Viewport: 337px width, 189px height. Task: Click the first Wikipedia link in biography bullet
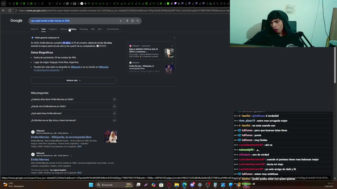point(76,67)
